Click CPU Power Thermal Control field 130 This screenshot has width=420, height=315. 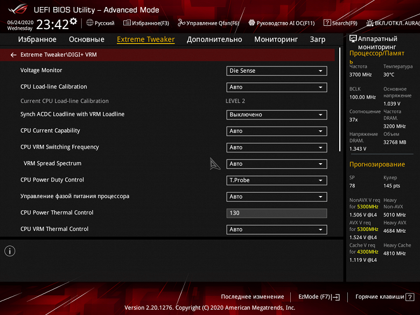(x=277, y=213)
